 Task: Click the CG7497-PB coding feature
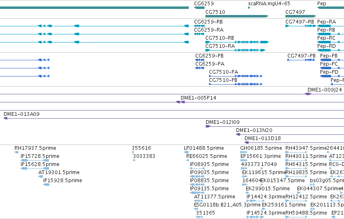click(x=301, y=60)
